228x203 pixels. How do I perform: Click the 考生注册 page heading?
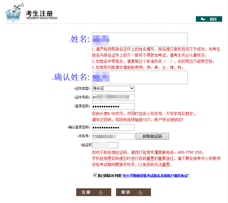coord(39,13)
